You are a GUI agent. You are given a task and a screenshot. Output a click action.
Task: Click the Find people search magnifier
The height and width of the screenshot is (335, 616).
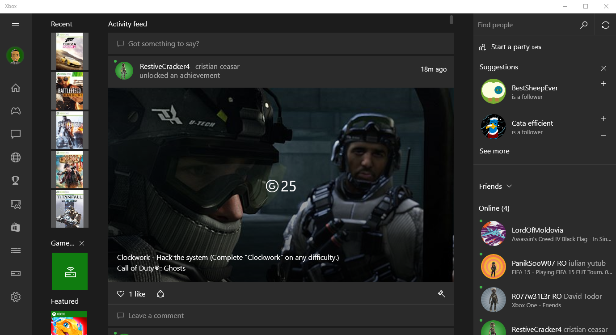584,25
